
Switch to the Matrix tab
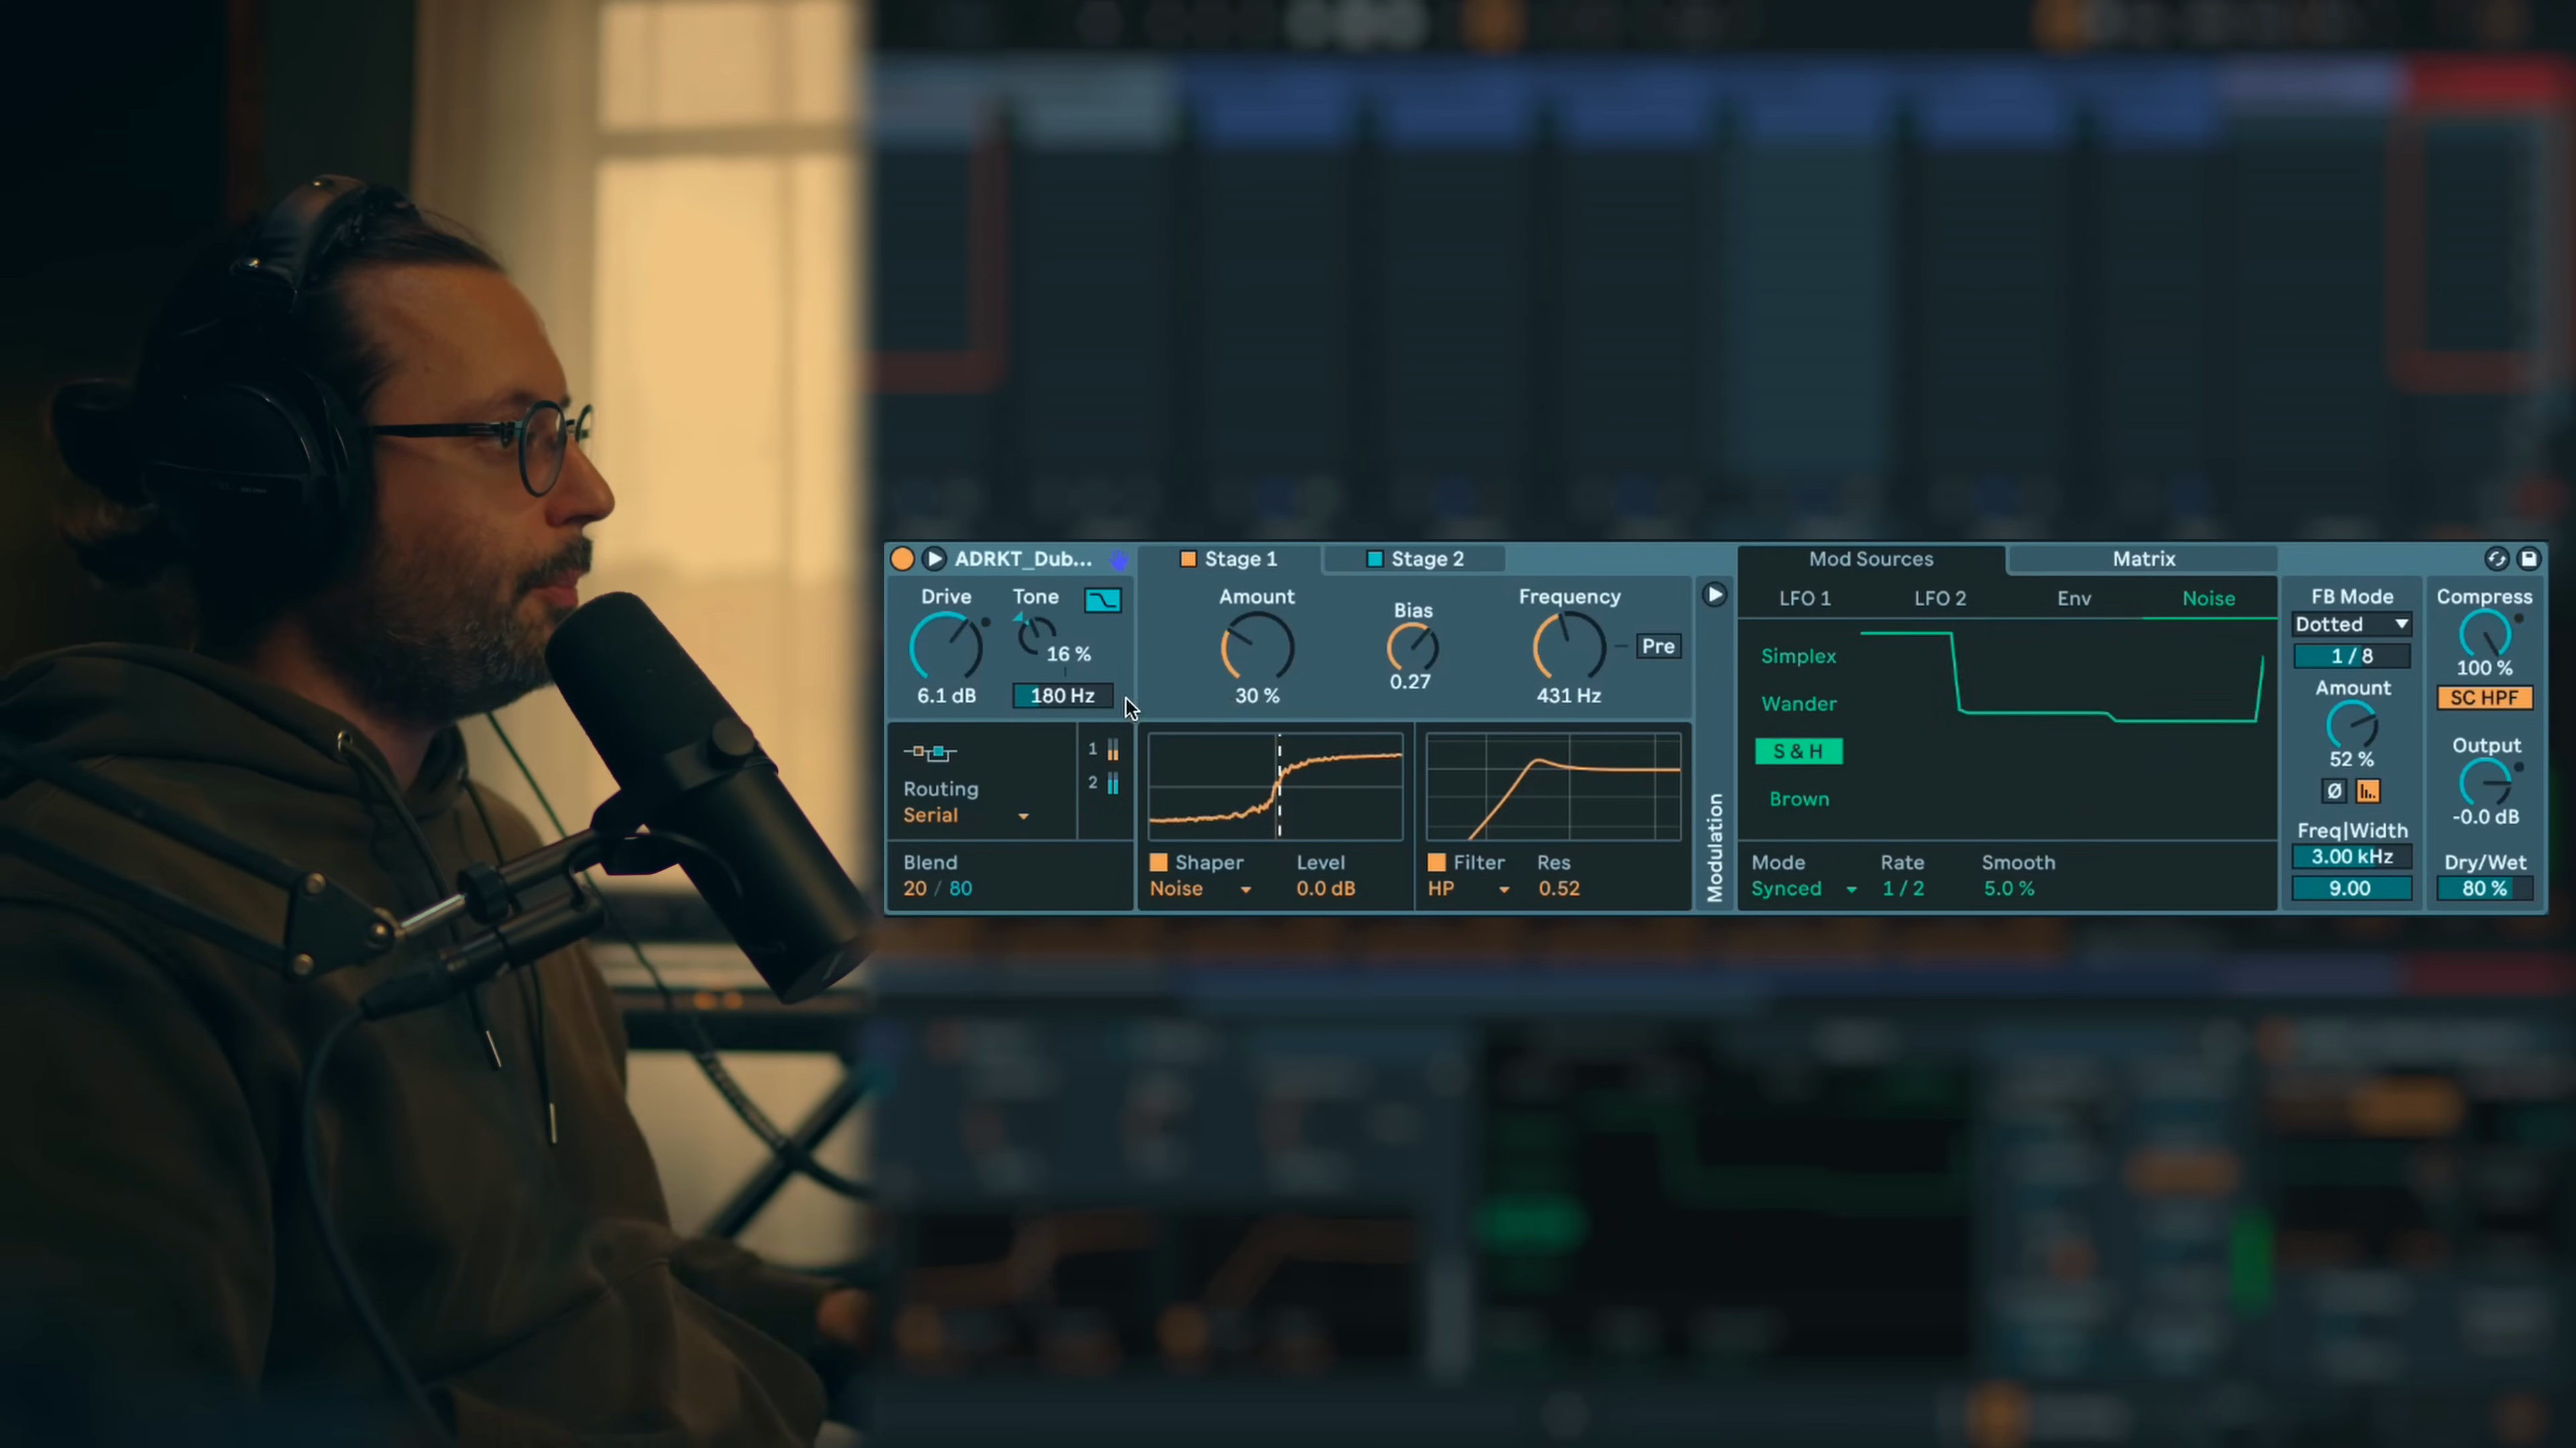(x=2143, y=558)
